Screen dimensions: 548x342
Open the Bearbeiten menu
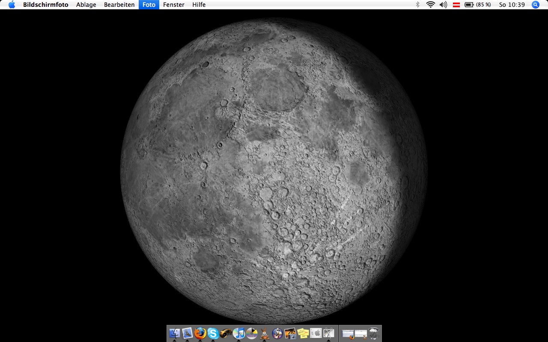pos(119,5)
